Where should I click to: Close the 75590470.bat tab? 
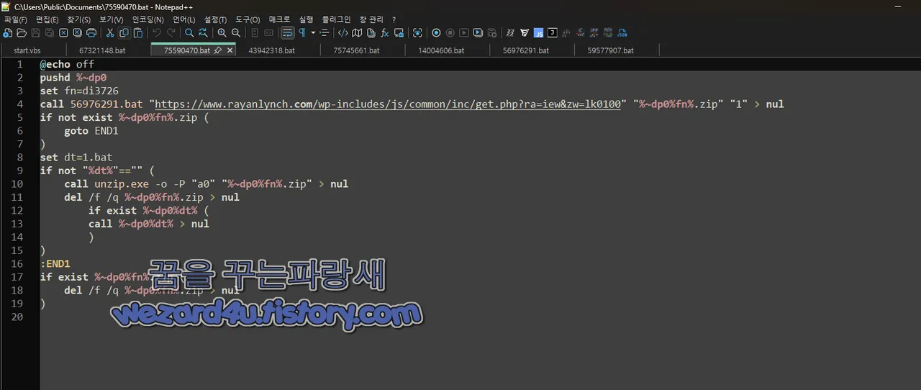pyautogui.click(x=230, y=50)
